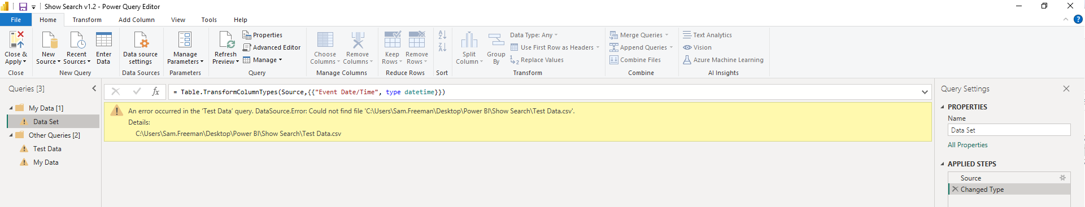Open Data source settings
Image resolution: width=1085 pixels, height=207 pixels.
(x=141, y=47)
